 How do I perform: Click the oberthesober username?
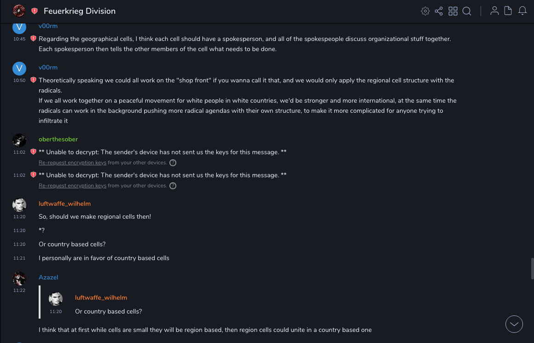point(58,139)
